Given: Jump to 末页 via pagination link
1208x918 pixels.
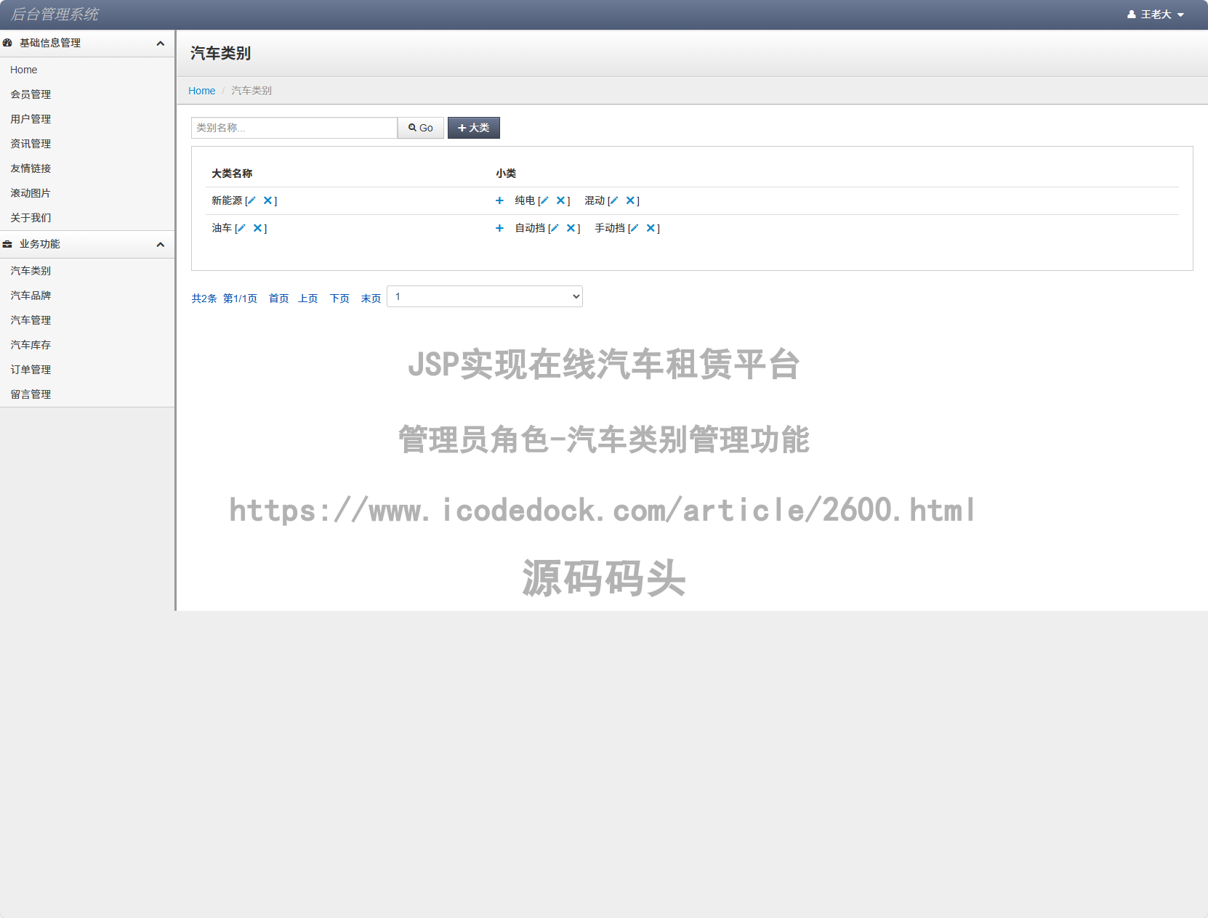Looking at the screenshot, I should click(x=371, y=298).
